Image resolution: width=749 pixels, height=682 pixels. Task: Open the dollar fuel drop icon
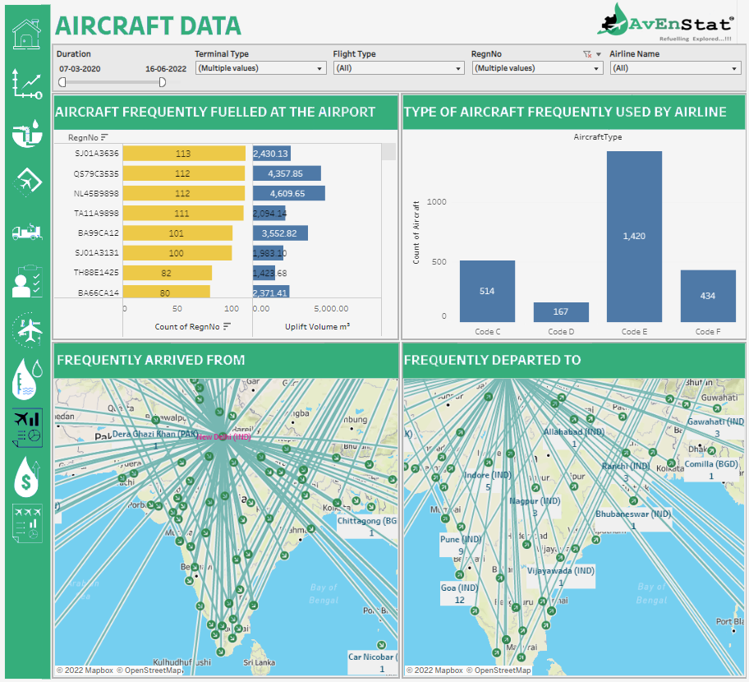click(26, 477)
